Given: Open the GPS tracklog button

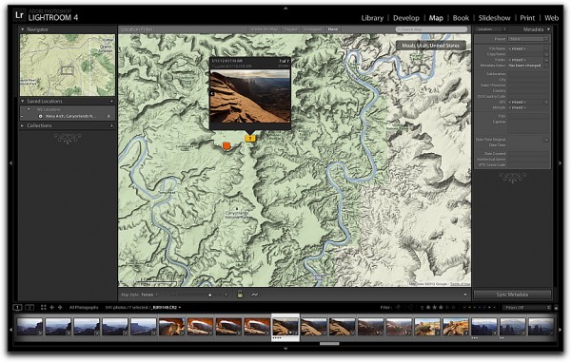Looking at the screenshot, I should (x=255, y=295).
